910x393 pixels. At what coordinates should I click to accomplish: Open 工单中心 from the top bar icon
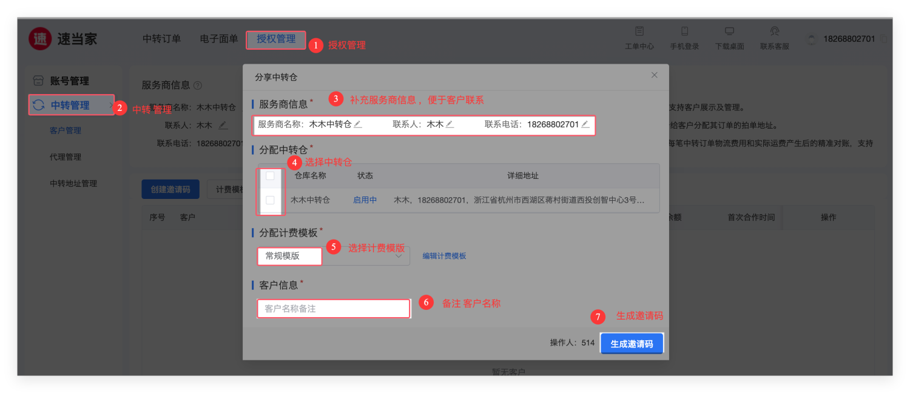click(x=639, y=32)
